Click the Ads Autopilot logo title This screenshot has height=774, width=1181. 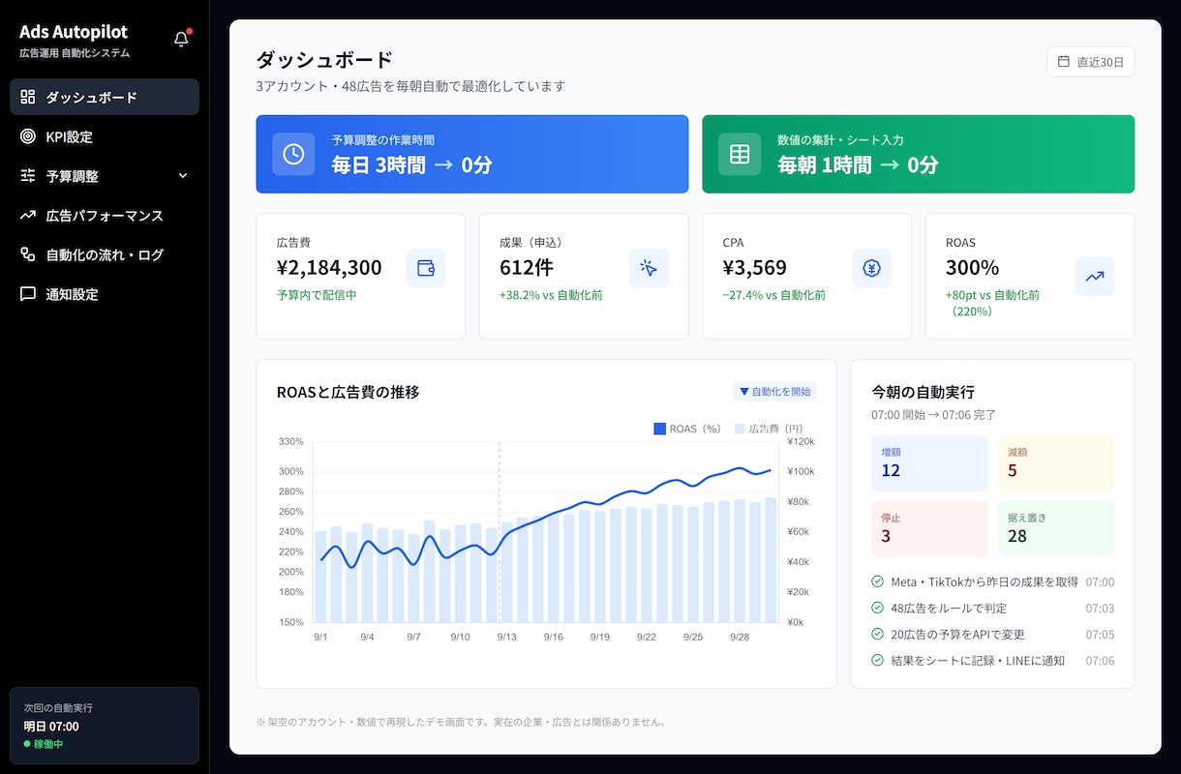(x=74, y=32)
